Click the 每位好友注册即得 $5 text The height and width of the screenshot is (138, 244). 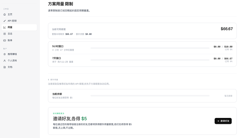click(62, 98)
